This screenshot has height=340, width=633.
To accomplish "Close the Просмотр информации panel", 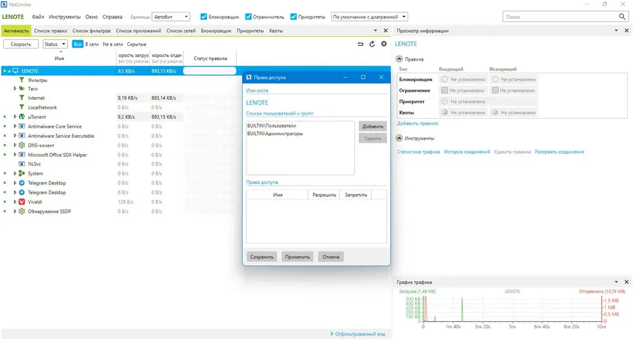I will pyautogui.click(x=627, y=30).
